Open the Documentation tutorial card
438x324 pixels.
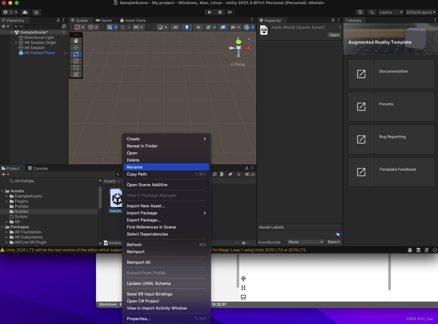click(x=391, y=74)
